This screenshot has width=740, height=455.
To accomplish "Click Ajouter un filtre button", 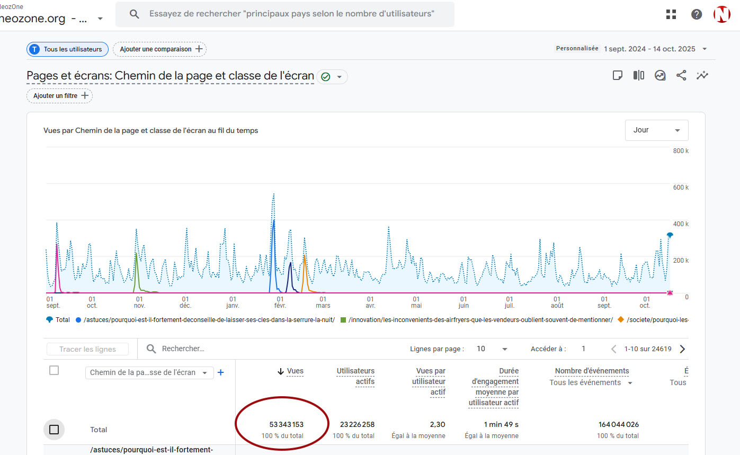I will 59,96.
